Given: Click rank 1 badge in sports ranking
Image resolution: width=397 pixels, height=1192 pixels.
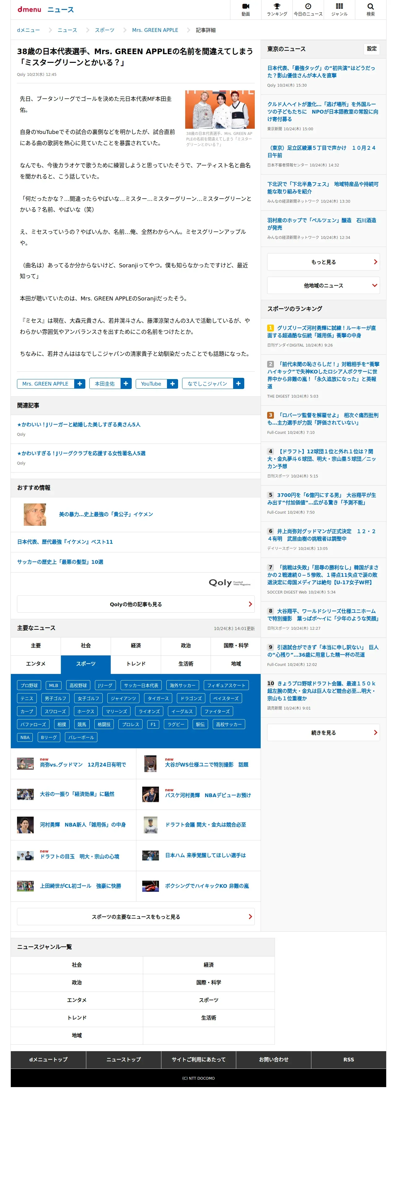Looking at the screenshot, I should (x=270, y=328).
